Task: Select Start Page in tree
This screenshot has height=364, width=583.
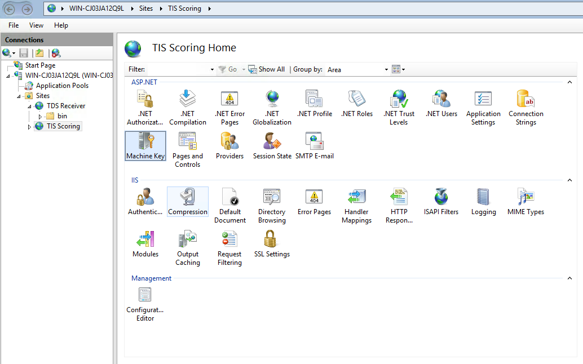Action: [x=40, y=65]
